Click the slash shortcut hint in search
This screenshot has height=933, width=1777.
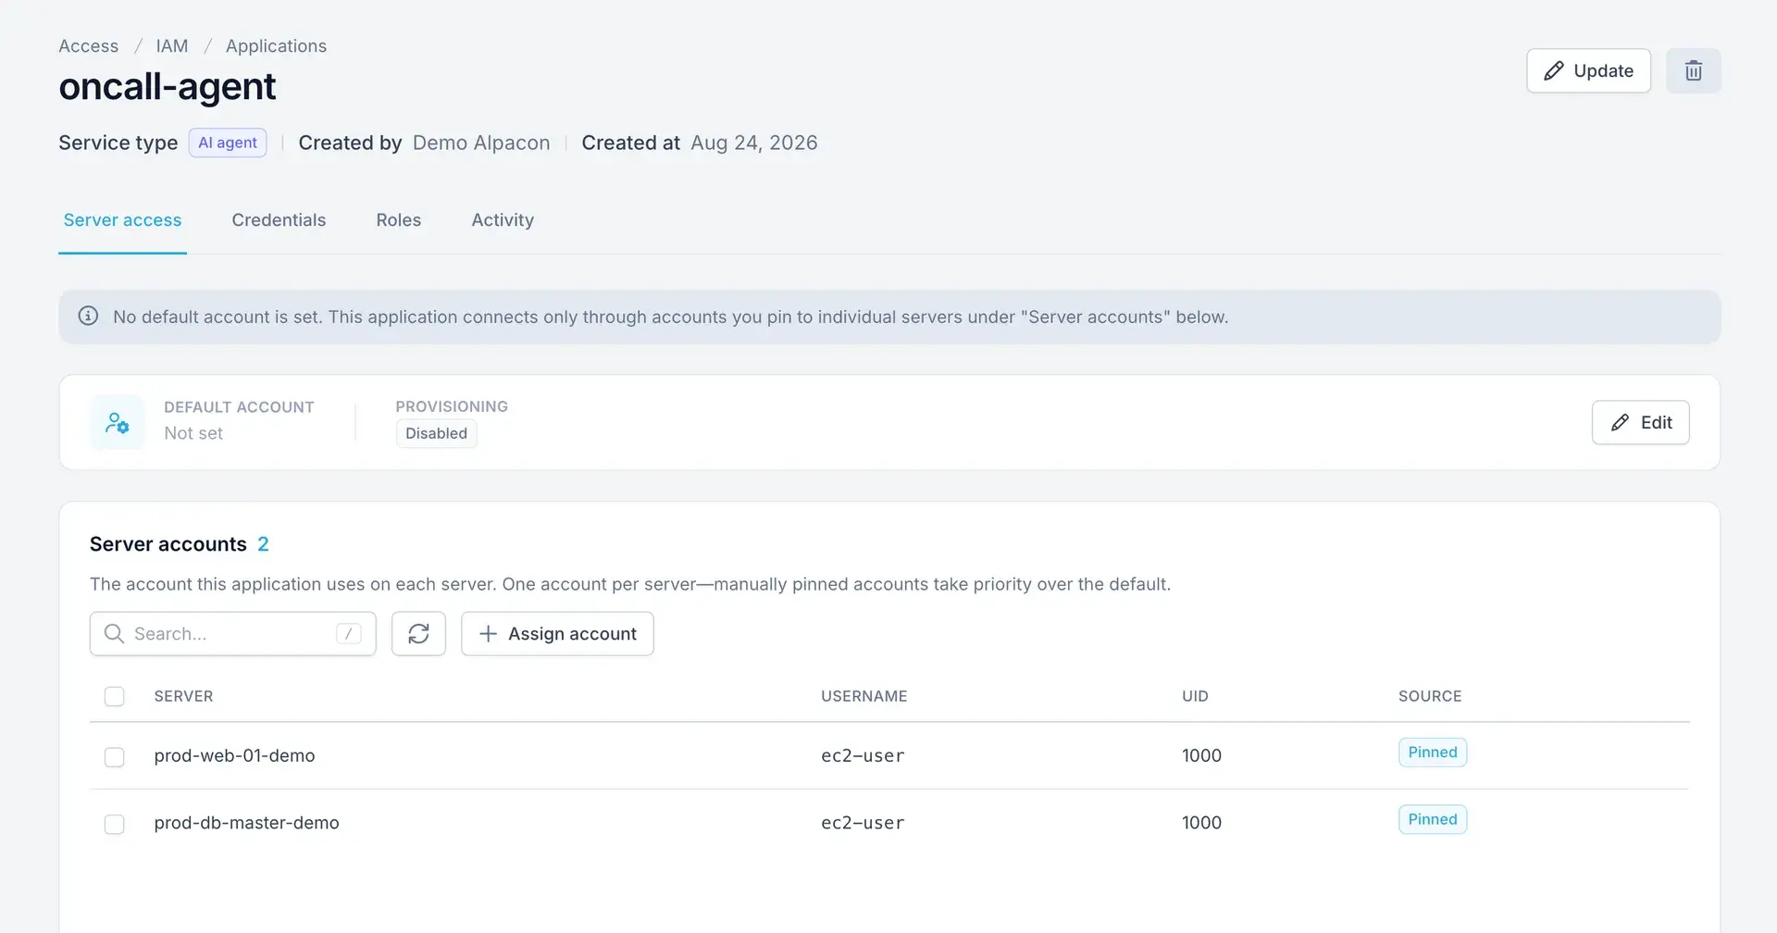click(348, 633)
